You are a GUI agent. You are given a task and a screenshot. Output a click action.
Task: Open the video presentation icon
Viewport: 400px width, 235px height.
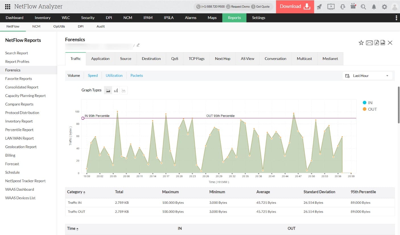[331, 7]
